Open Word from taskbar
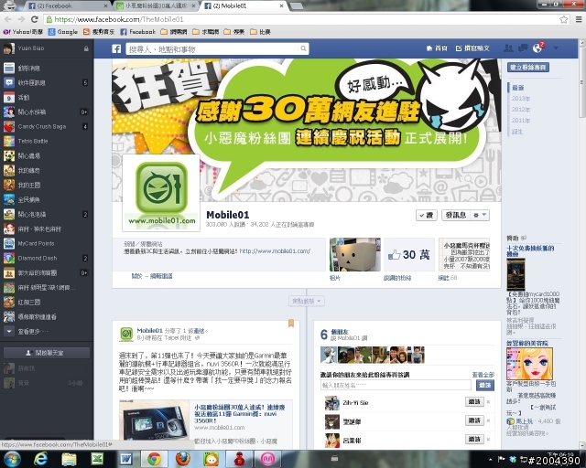 [126, 459]
